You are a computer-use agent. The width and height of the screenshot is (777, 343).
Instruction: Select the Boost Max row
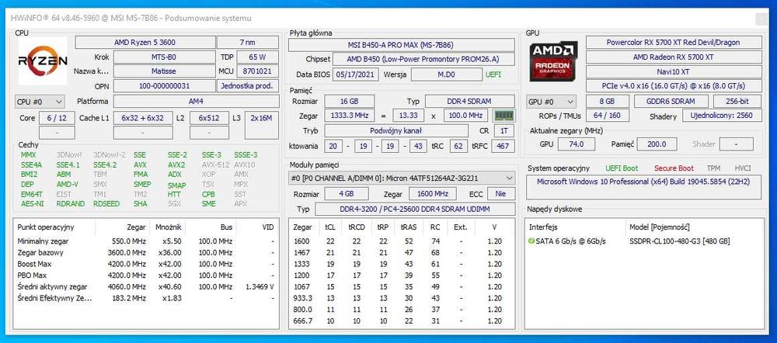point(146,265)
